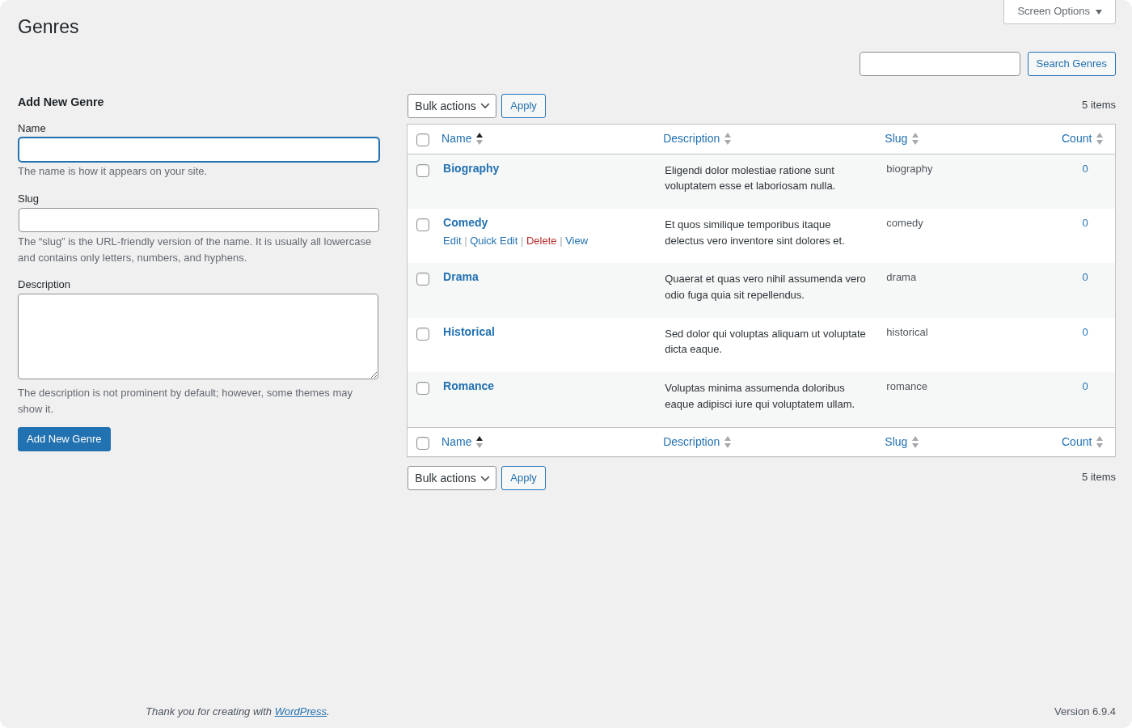Sort genres by the Count column
1132x728 pixels.
click(x=1076, y=138)
